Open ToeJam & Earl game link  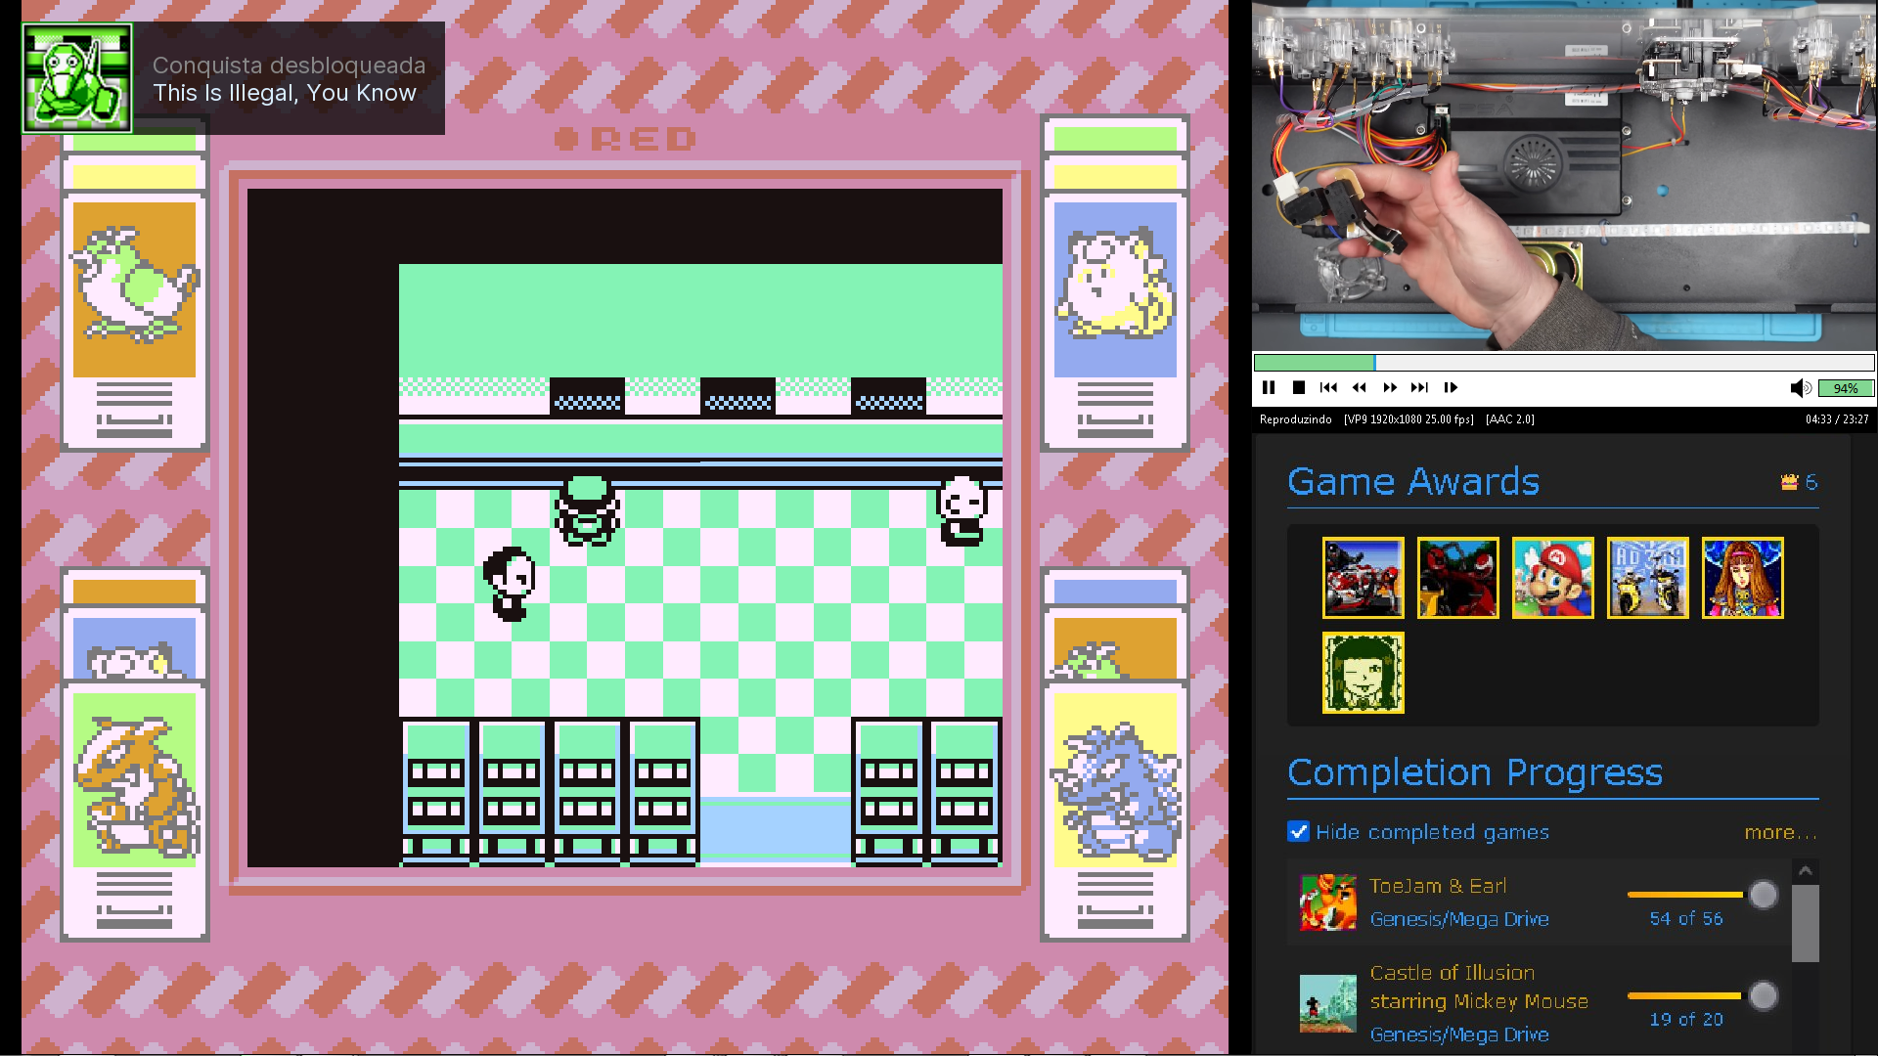[1438, 886]
